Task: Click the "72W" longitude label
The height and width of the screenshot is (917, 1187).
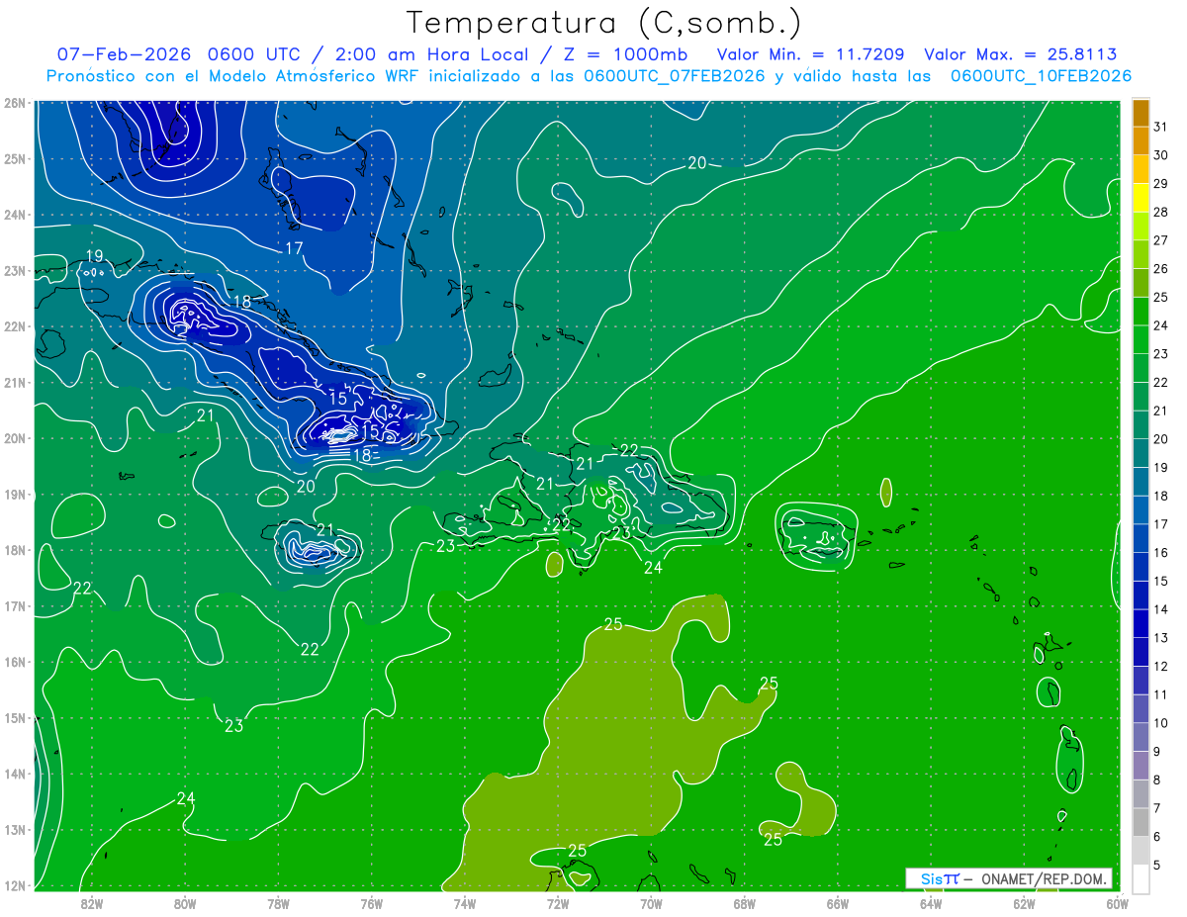Action: [558, 902]
